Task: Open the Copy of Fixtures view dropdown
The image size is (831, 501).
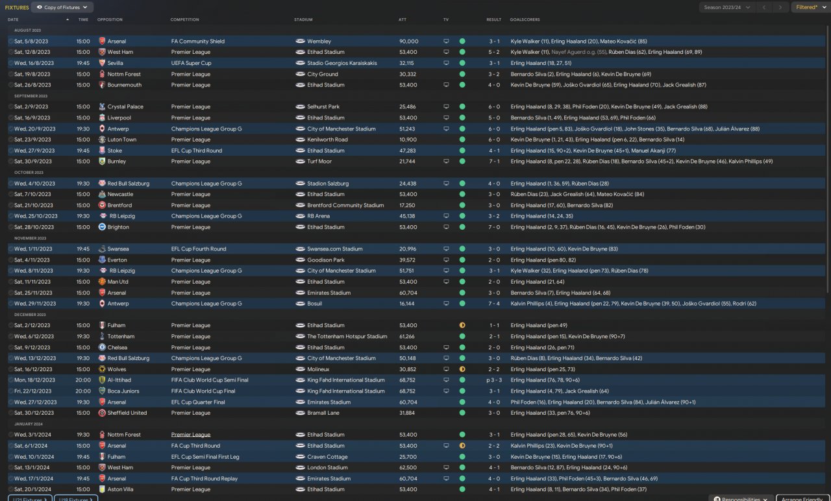Action: click(x=62, y=7)
